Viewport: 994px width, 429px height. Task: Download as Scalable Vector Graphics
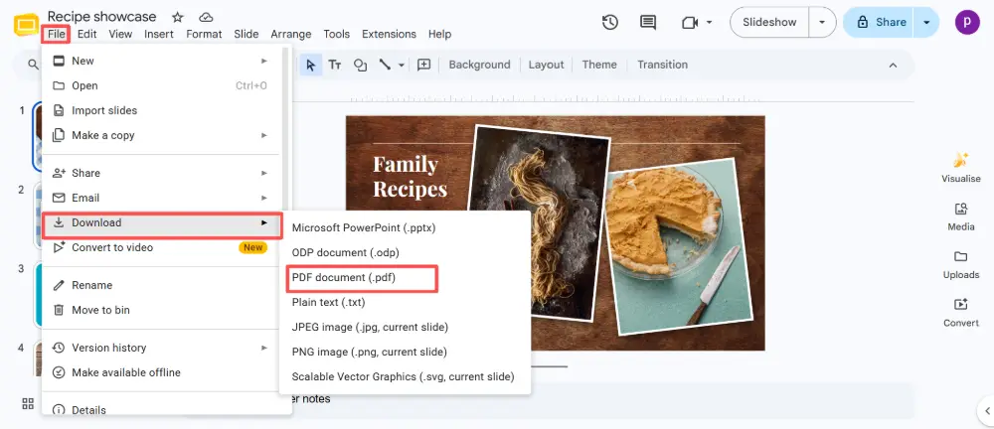[x=405, y=376]
